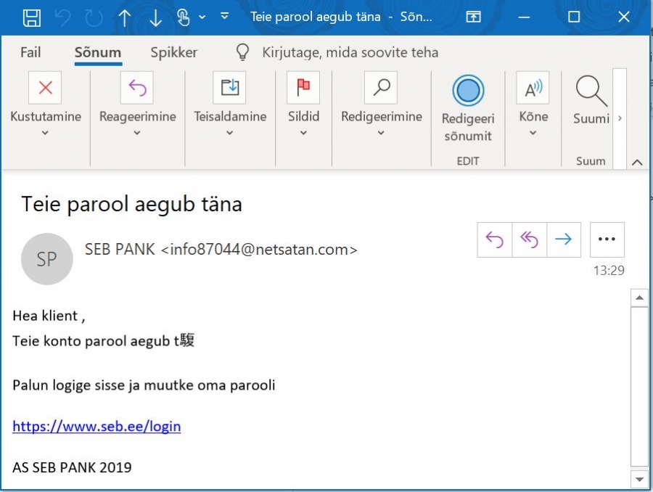Viewport: 653px width, 492px height.
Task: Undo using the title bar arrow
Action: pyautogui.click(x=63, y=18)
